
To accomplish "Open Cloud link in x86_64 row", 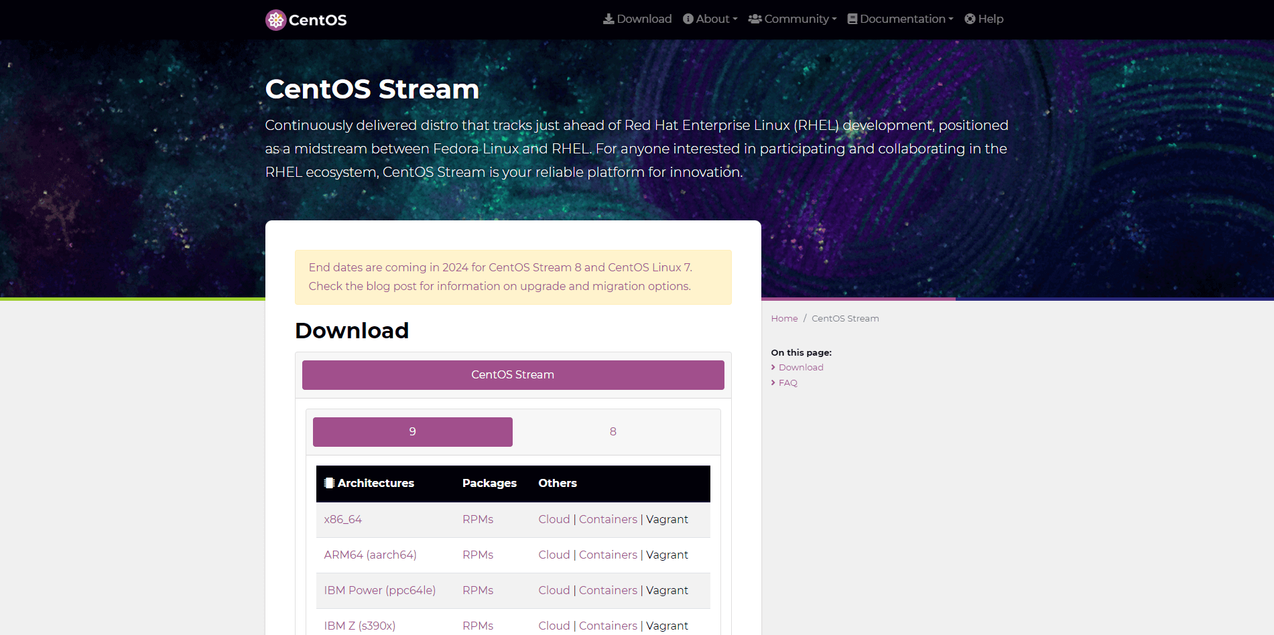I will (x=554, y=519).
